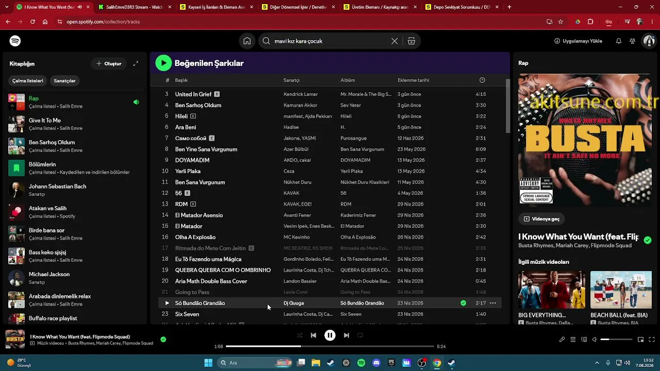Open the lyrics microphone icon in the player bar
The height and width of the screenshot is (371, 660).
click(562, 340)
